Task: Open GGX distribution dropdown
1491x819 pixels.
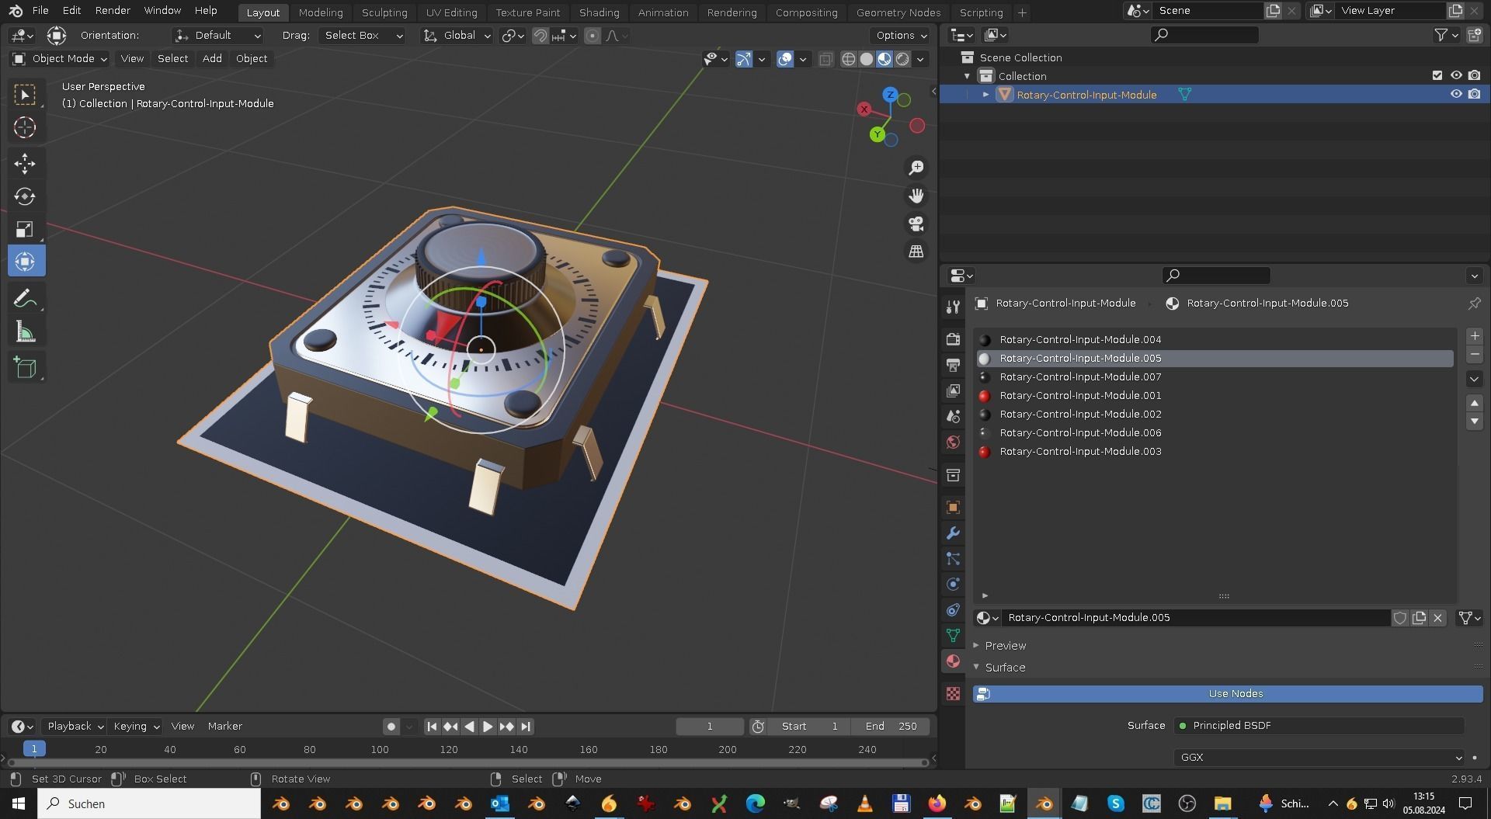Action: click(1319, 758)
